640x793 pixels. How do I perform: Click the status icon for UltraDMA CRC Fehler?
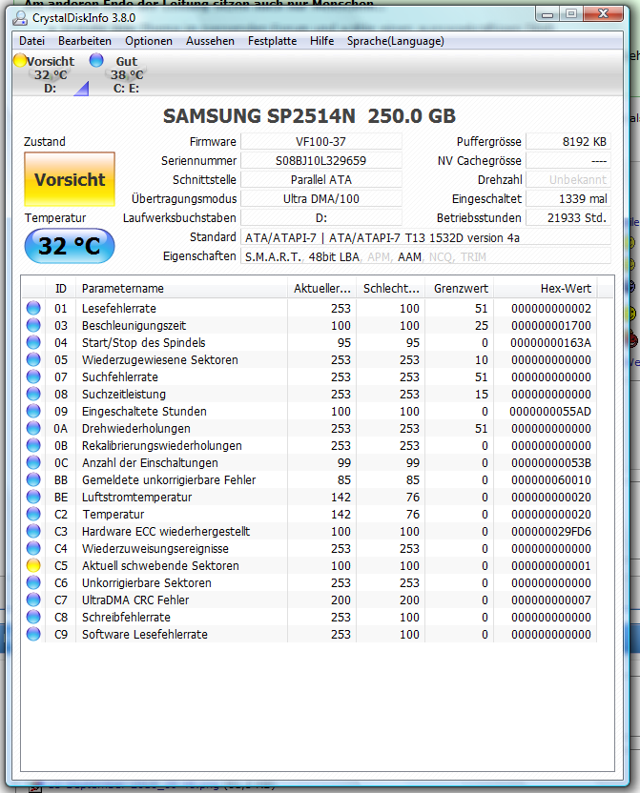click(x=33, y=600)
